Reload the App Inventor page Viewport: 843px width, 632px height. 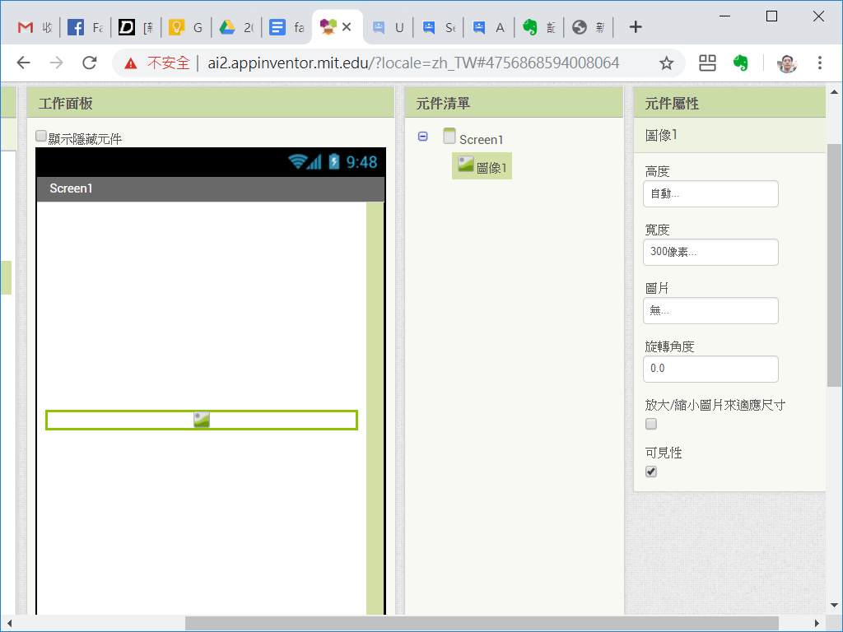click(x=90, y=63)
